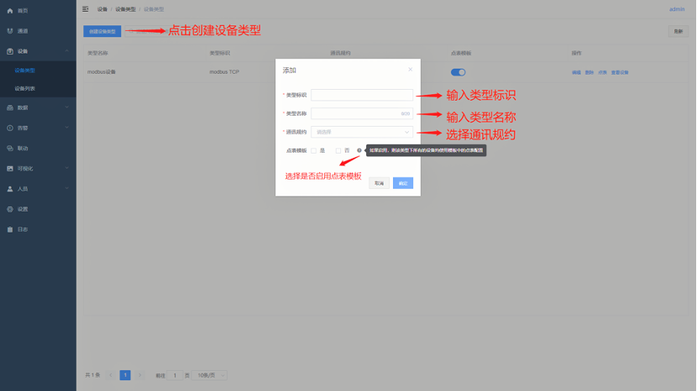Click the help question-mark icon beside 点表模板
This screenshot has width=697, height=391.
click(x=359, y=151)
